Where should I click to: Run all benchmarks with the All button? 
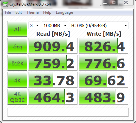pos(17,29)
